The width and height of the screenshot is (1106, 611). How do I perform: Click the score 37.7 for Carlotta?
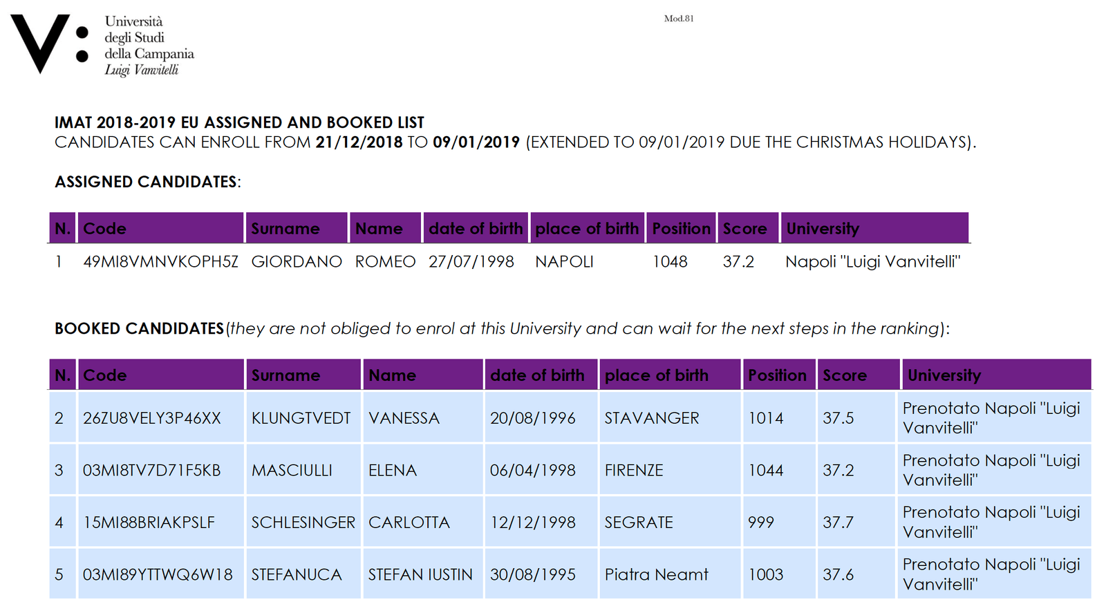pyautogui.click(x=838, y=523)
